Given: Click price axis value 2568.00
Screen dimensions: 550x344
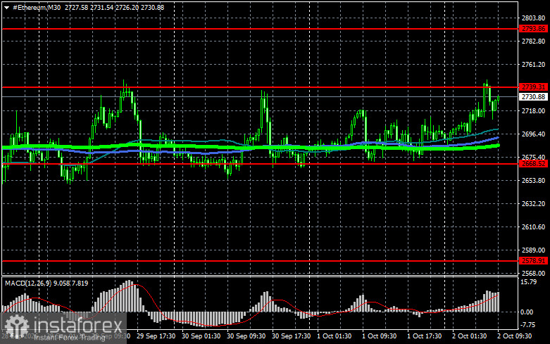Looking at the screenshot, I should coord(533,273).
